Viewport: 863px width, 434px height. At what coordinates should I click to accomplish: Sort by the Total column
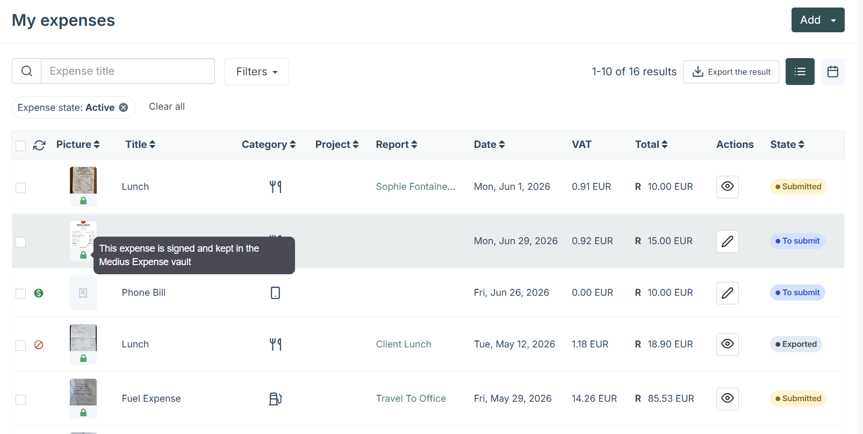651,144
